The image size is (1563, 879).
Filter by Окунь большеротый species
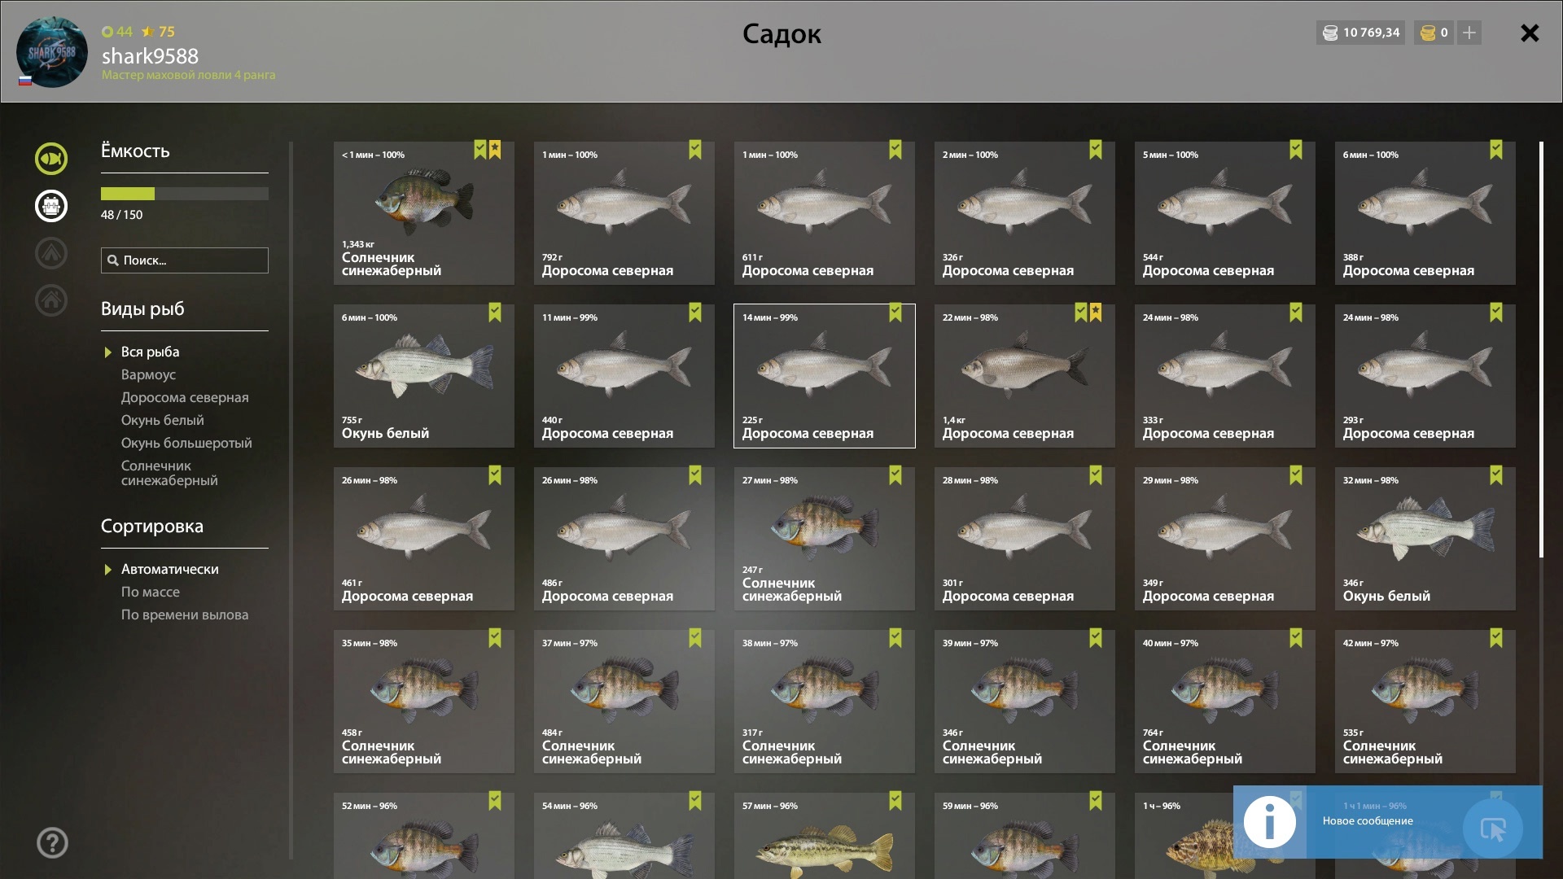coord(186,444)
